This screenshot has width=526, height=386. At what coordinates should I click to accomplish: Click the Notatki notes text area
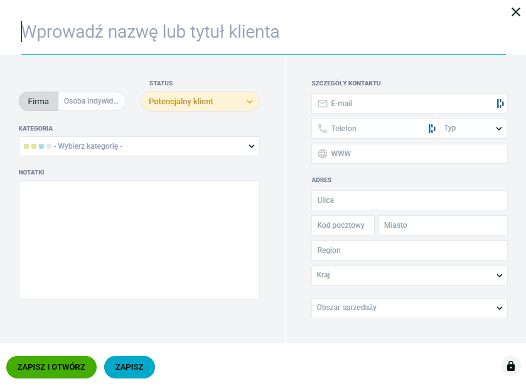pyautogui.click(x=138, y=239)
